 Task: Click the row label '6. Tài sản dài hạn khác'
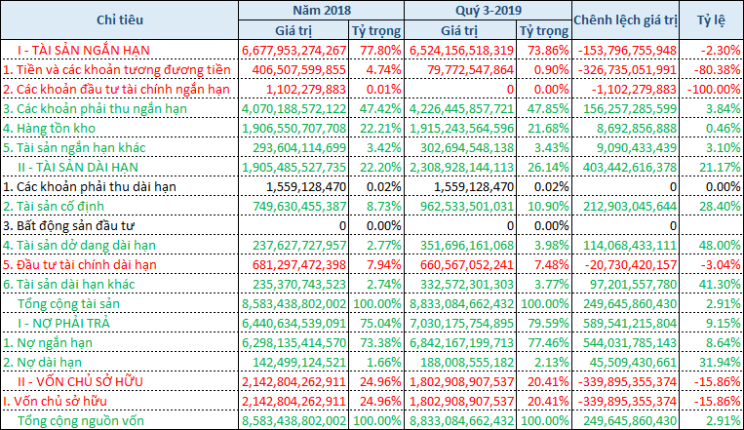tap(69, 285)
